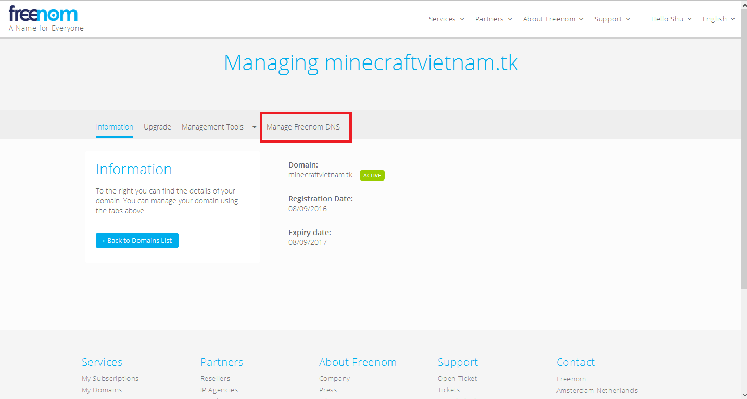The image size is (747, 399).
Task: Click Open Ticket in the footer
Action: click(458, 378)
